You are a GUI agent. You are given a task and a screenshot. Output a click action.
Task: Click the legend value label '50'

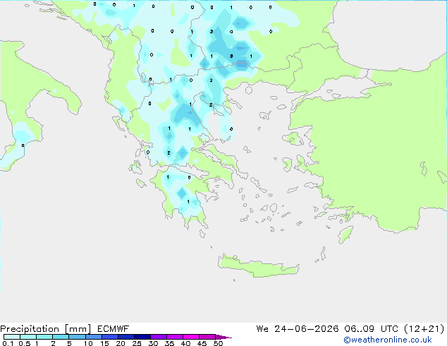tap(218, 343)
